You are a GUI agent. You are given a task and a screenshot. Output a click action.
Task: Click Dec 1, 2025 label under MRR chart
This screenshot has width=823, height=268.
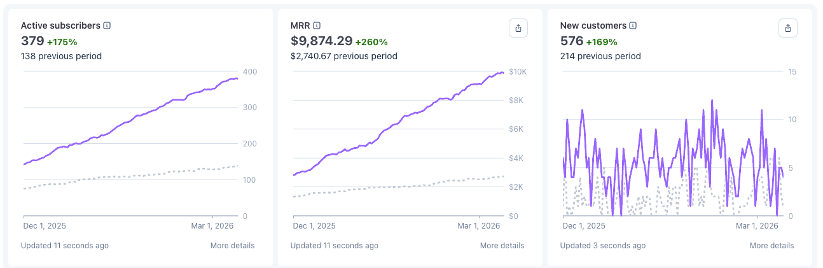click(x=315, y=226)
